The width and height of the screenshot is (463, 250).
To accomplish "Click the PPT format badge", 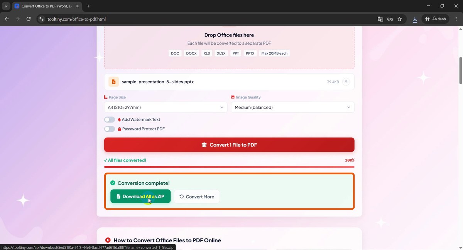I will (x=235, y=53).
